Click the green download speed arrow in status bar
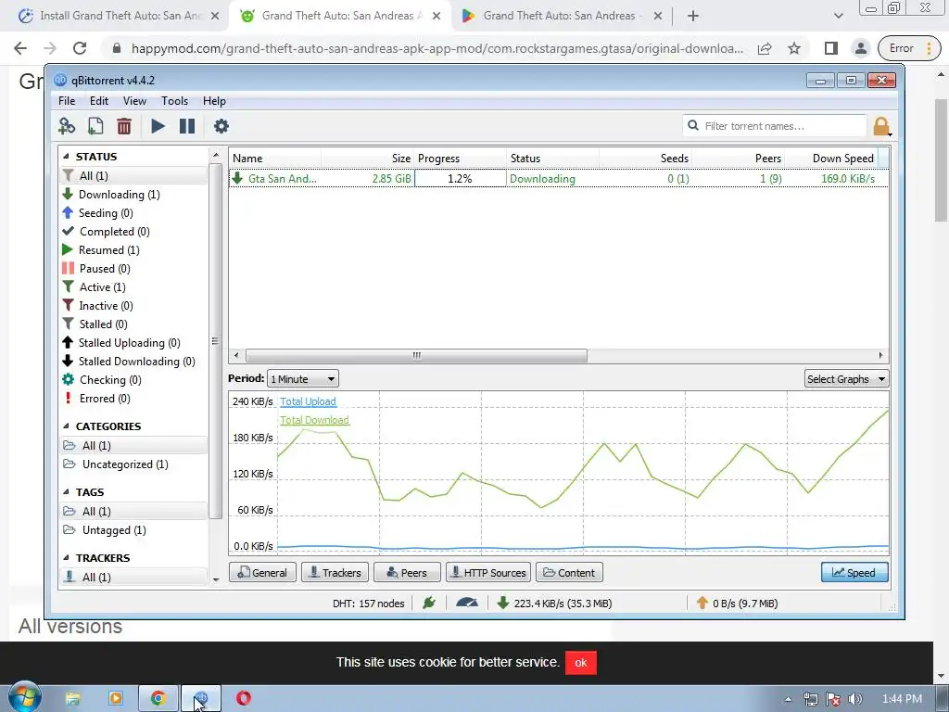Image resolution: width=949 pixels, height=712 pixels. tap(502, 603)
